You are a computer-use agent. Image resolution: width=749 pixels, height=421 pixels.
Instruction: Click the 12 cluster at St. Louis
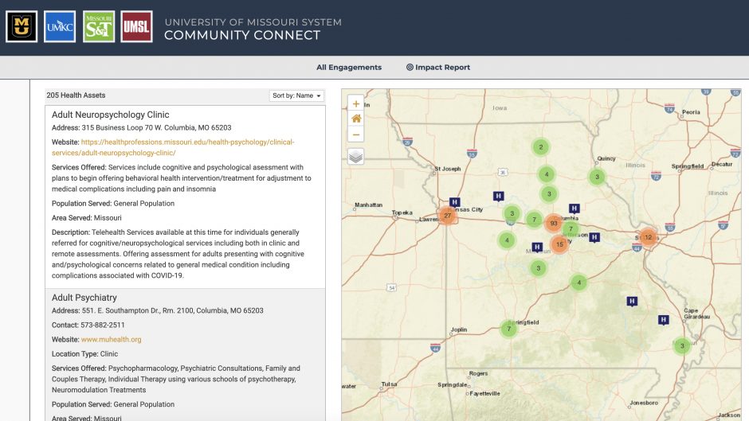[648, 237]
